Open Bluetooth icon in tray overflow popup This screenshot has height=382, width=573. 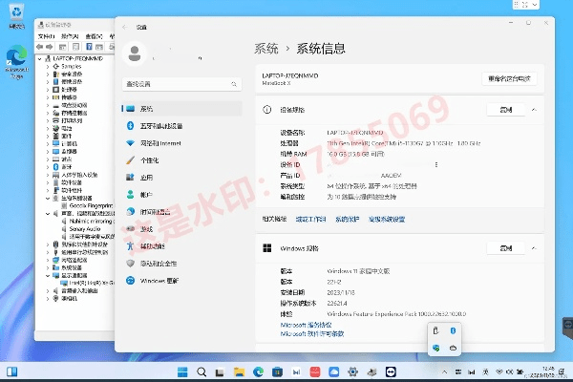coord(453,330)
